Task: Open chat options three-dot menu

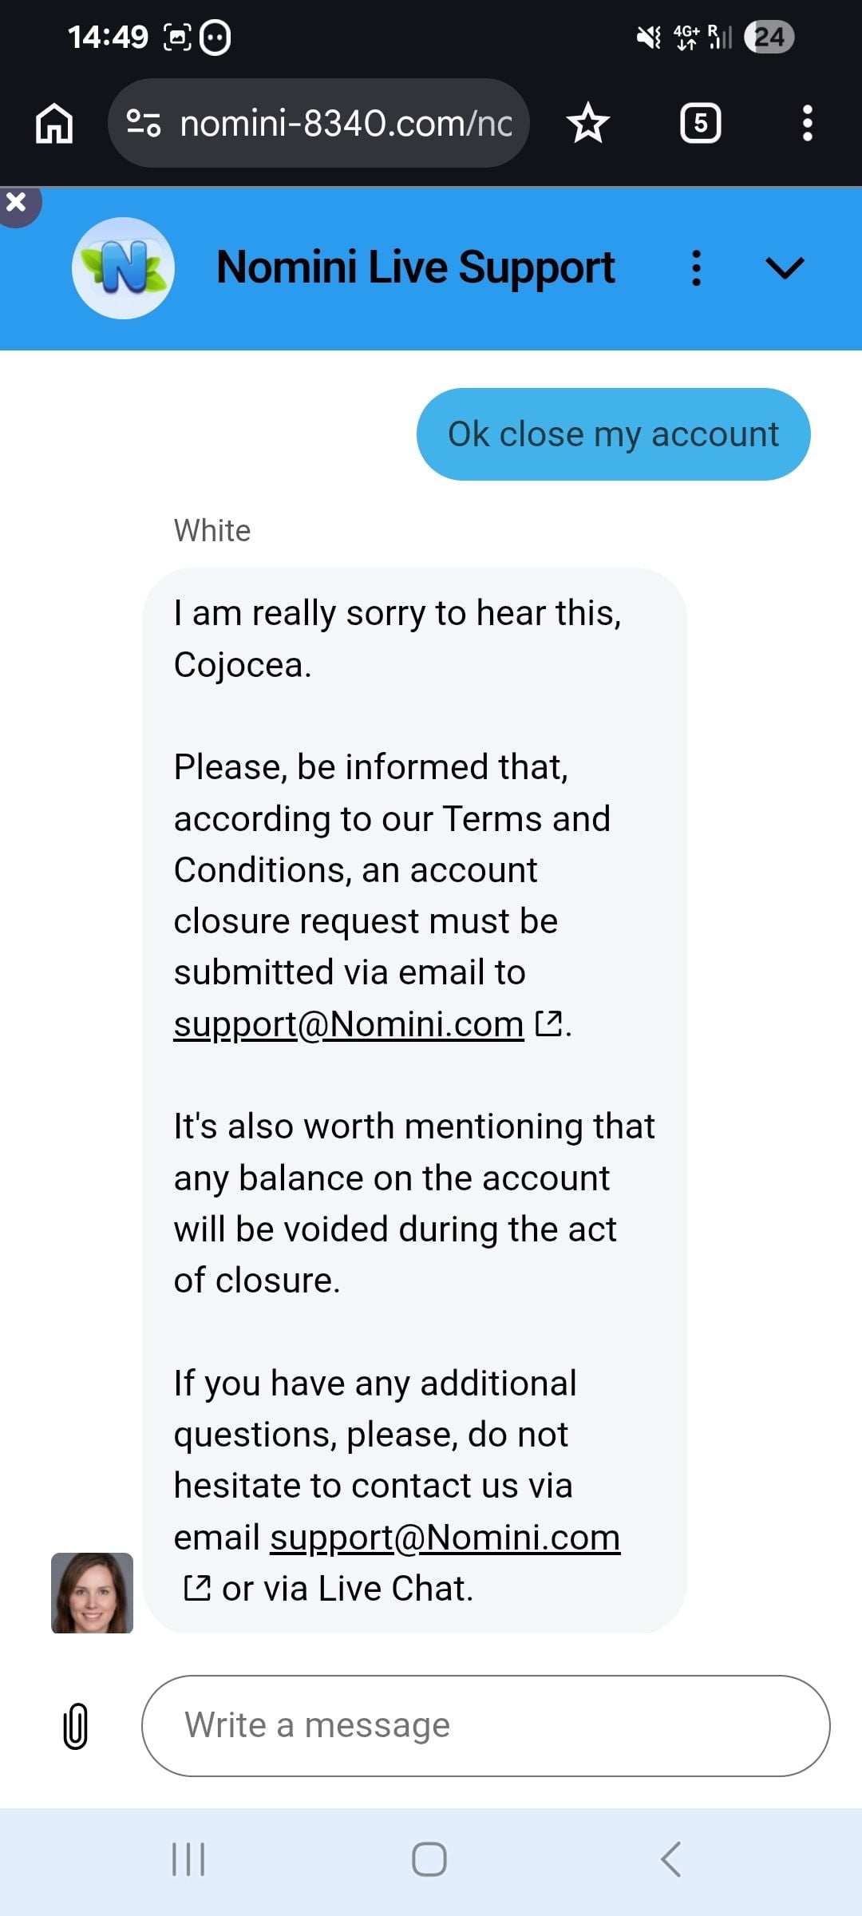Action: [697, 268]
